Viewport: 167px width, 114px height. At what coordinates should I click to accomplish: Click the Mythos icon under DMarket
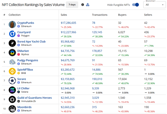click(x=19, y=54)
